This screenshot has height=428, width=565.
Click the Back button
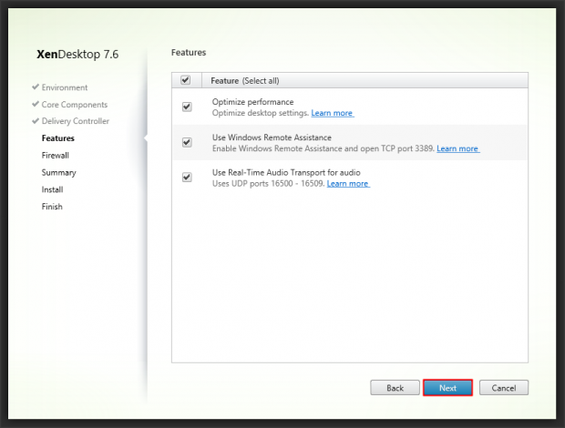coord(395,388)
